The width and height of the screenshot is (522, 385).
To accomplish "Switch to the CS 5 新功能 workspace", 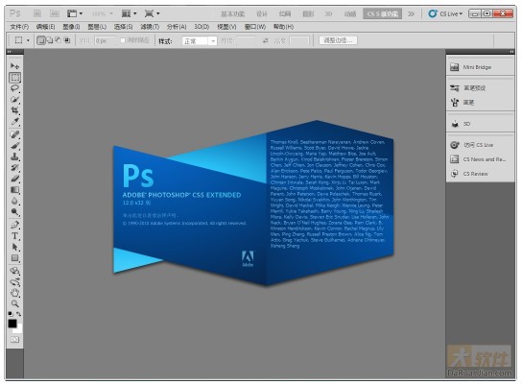I will [x=383, y=13].
